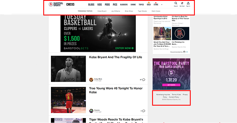Open I'm Thinking I'm Back link
Viewport: 237px width, 123px height.
point(178,43)
